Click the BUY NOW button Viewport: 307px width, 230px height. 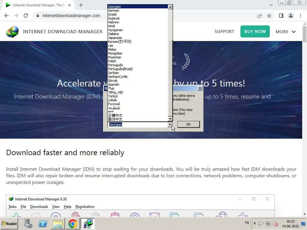(x=255, y=31)
